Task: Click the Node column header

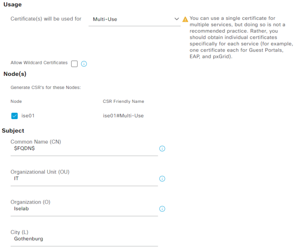Action: [x=16, y=101]
